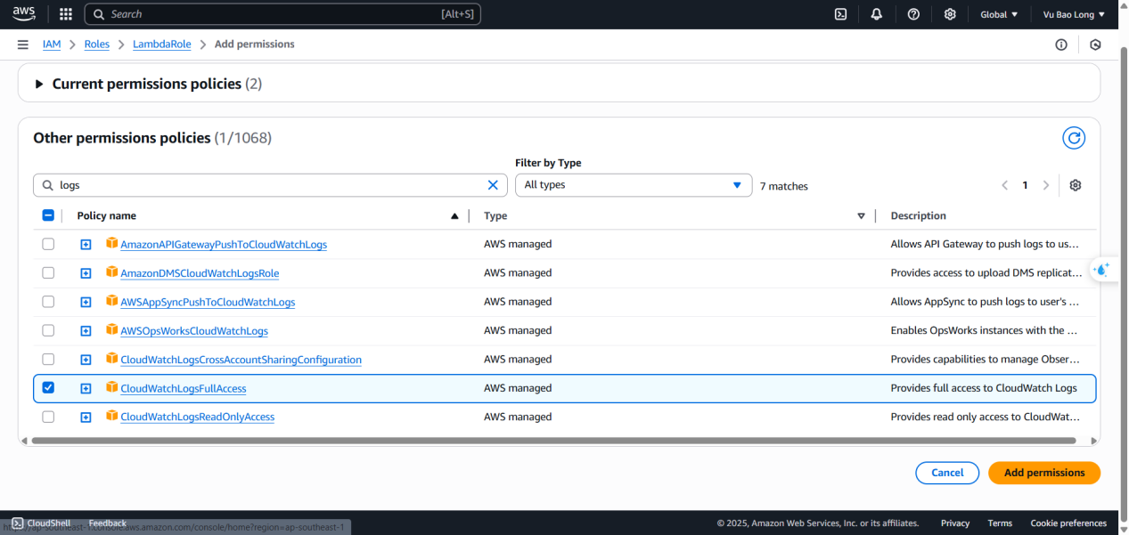Expand AmazonDMSCloudWatchLogsRole policy details
This screenshot has height=535, width=1129.
point(86,273)
